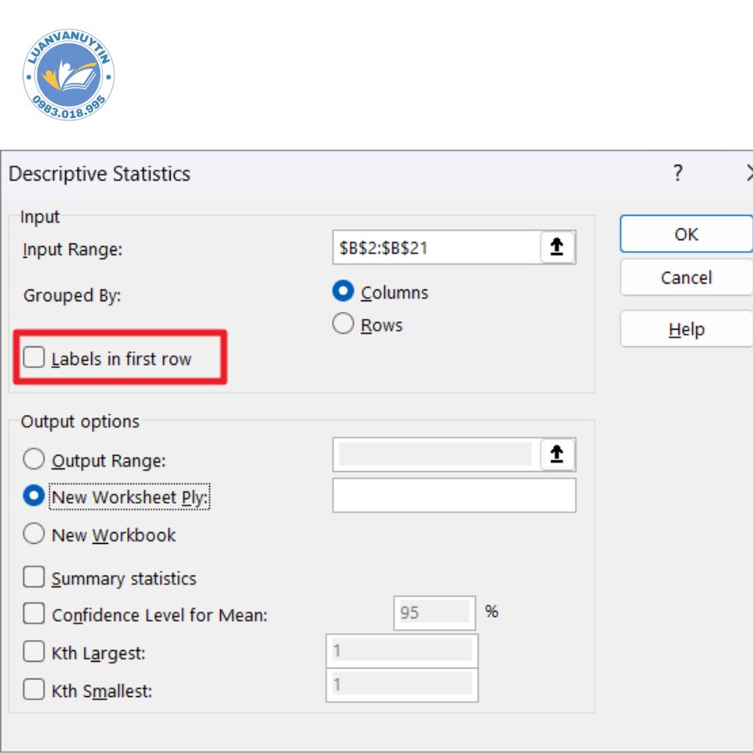Open the Help button
This screenshot has width=753, height=753.
click(x=686, y=330)
